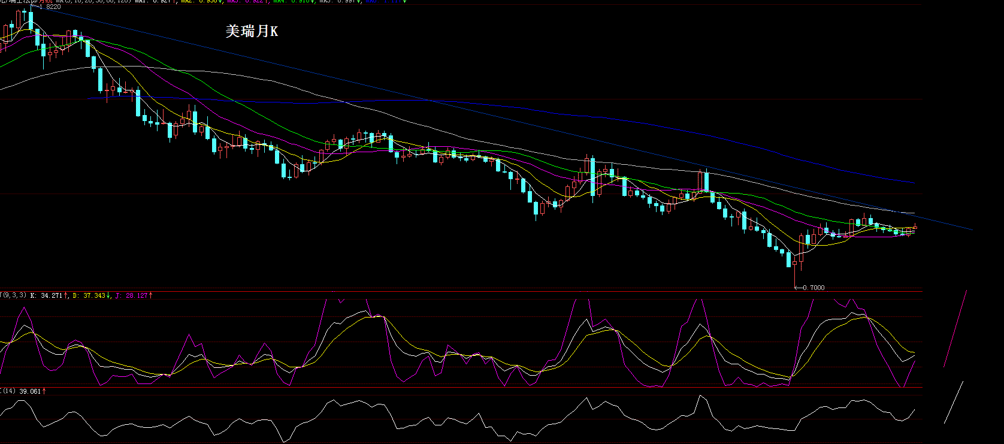Screen dimensions: 1004x444
Task: Click the green MA4 value label
Action: click(295, 1)
